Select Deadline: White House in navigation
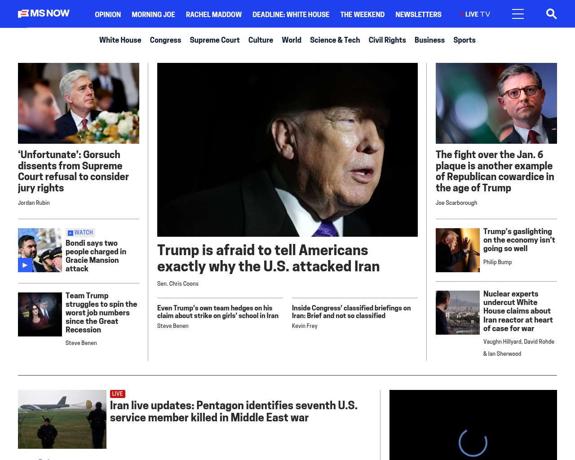The image size is (575, 460). coord(291,14)
